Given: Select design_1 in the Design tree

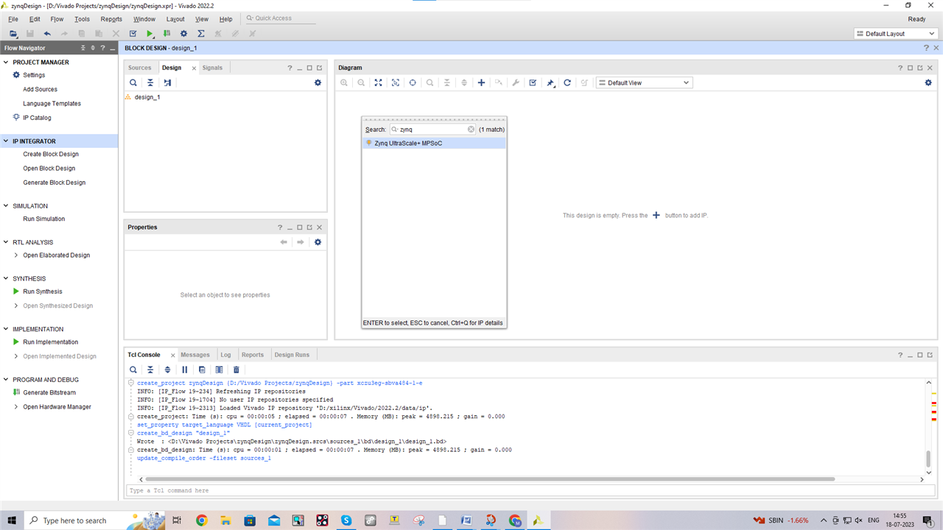Looking at the screenshot, I should (147, 97).
